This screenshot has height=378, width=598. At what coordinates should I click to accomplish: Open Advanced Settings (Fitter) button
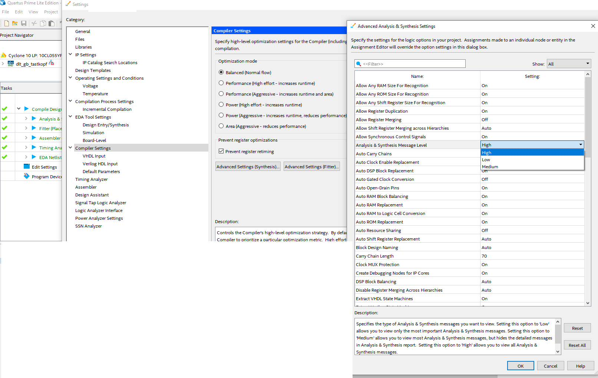(x=312, y=166)
